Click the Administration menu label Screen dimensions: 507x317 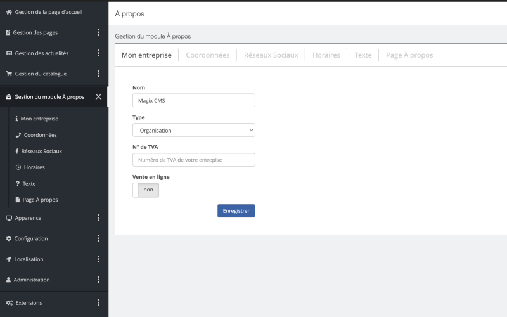[x=32, y=280]
